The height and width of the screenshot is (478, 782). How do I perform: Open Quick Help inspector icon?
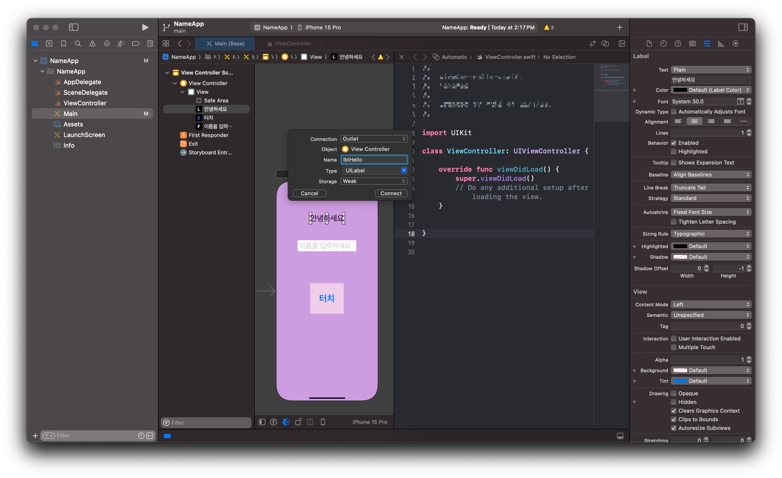tap(677, 43)
